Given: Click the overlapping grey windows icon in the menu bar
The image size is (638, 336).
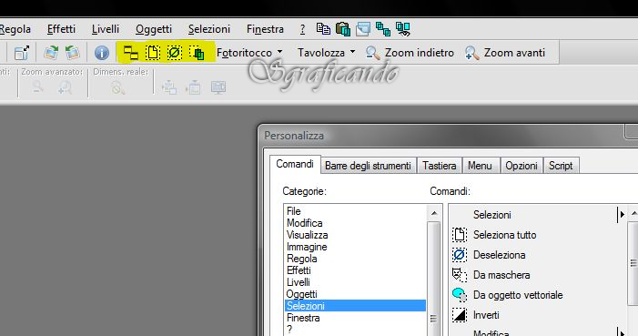Looking at the screenshot, I should (363, 29).
